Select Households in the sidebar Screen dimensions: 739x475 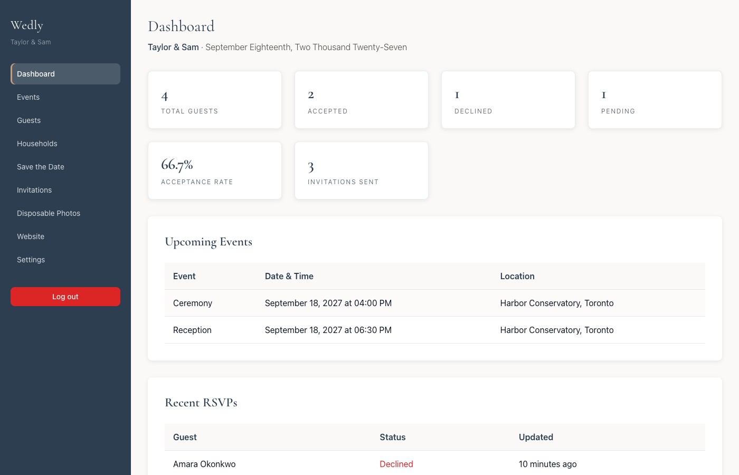tap(65, 144)
